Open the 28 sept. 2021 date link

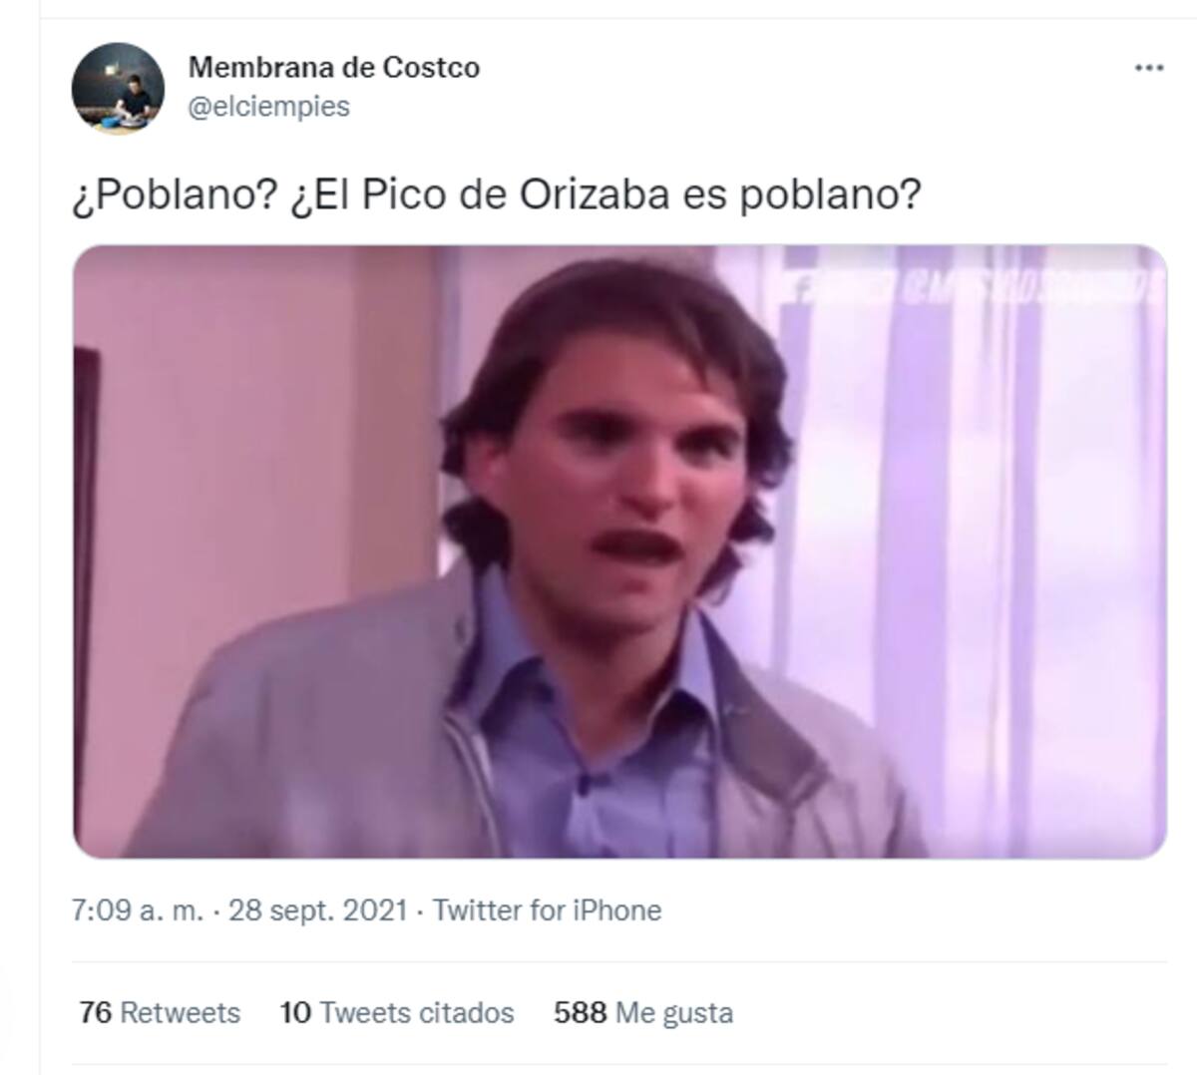pos(318,910)
